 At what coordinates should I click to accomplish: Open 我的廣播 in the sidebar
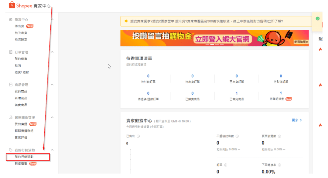click(21, 124)
